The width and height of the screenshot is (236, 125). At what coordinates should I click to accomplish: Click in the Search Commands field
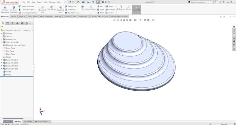tap(201, 2)
